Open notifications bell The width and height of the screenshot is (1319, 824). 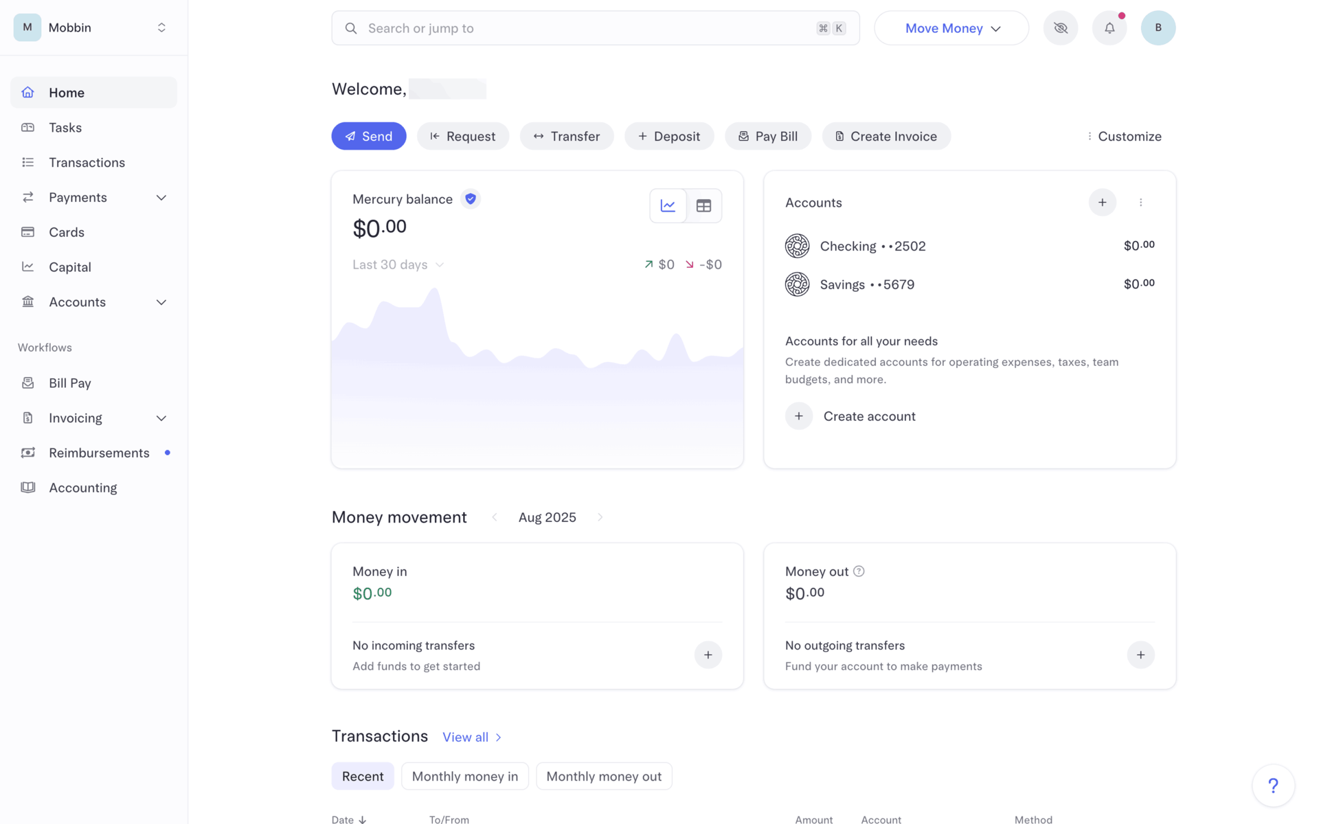1109,28
